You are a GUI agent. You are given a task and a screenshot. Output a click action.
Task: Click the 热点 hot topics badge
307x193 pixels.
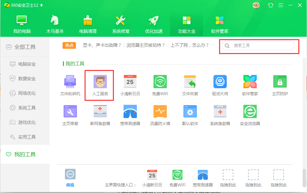tap(69, 45)
